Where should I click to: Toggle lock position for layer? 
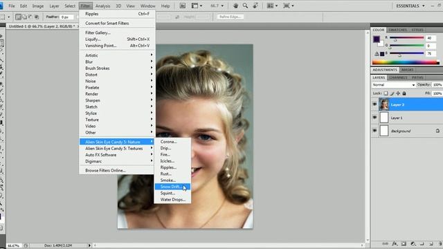[x=398, y=93]
